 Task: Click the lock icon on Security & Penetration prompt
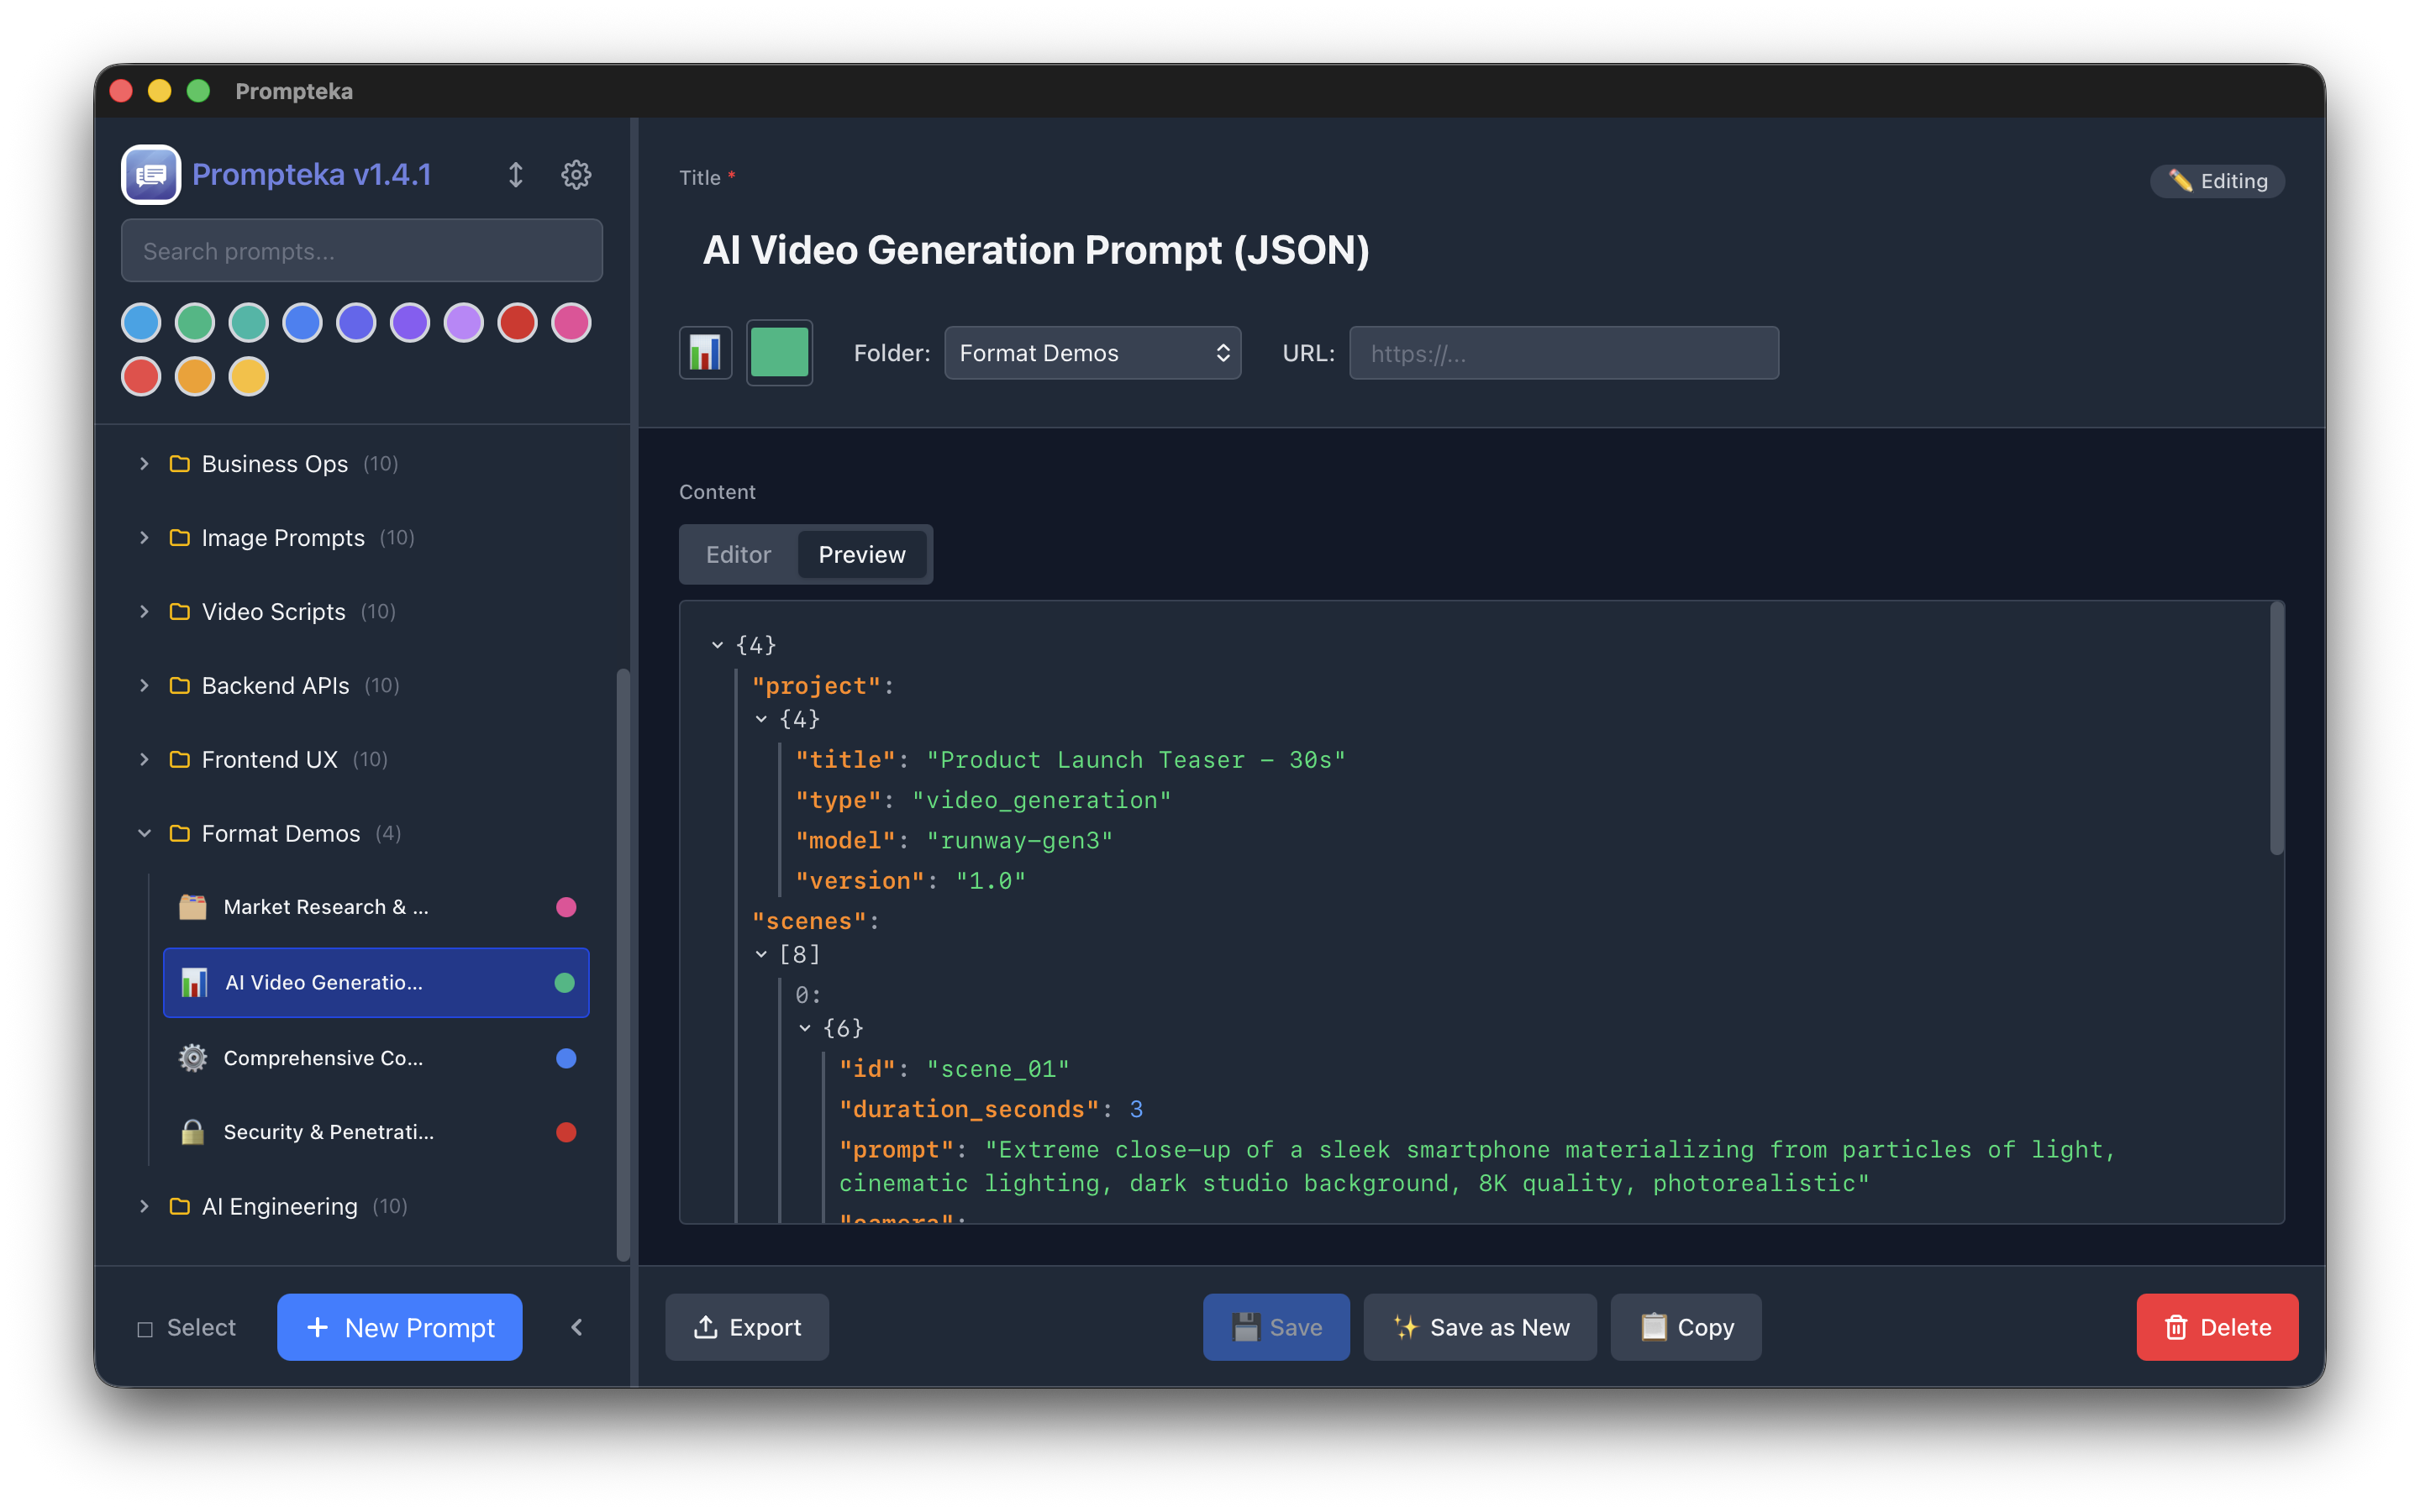[x=192, y=1132]
